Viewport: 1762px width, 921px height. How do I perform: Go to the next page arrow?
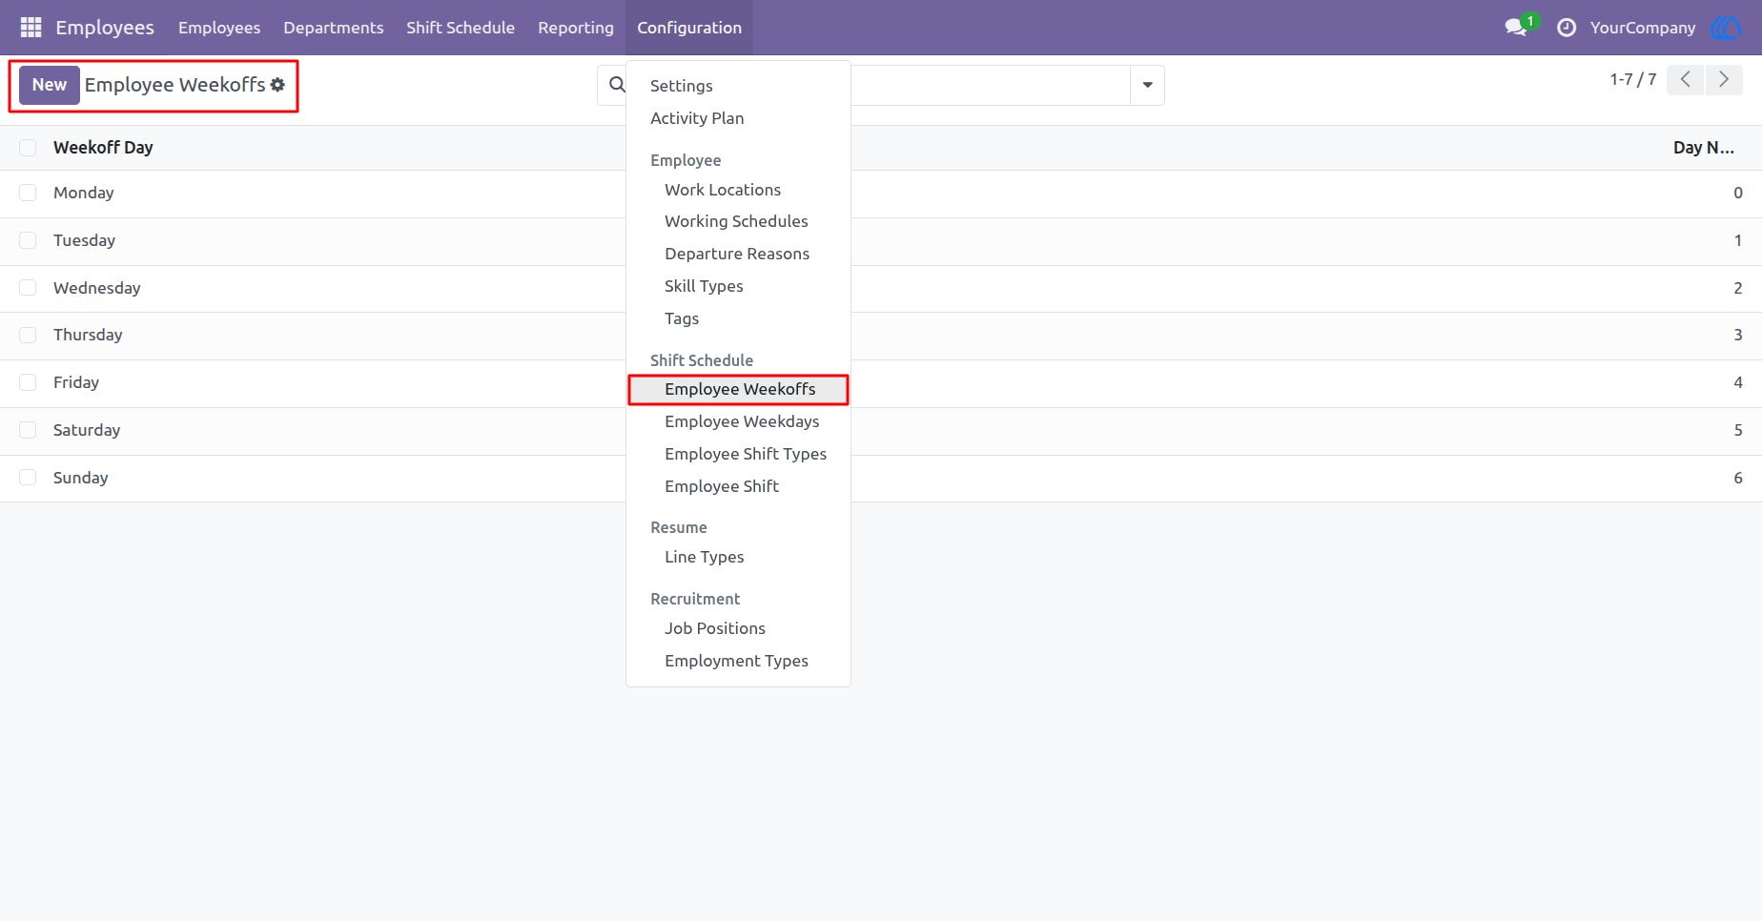click(1724, 80)
